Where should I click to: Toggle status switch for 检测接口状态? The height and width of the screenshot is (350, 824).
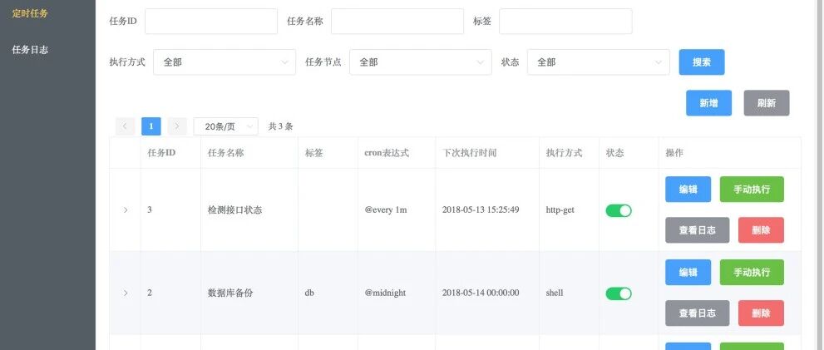coord(619,210)
